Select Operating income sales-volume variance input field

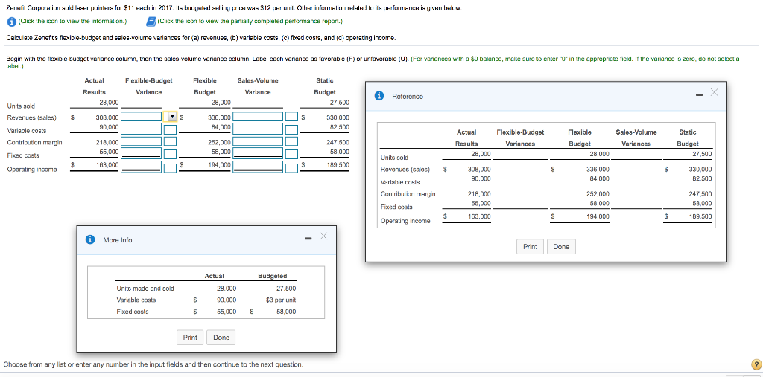258,167
